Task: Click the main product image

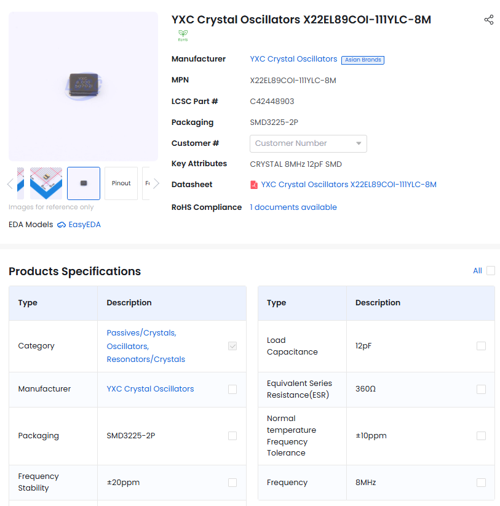Action: tap(83, 86)
